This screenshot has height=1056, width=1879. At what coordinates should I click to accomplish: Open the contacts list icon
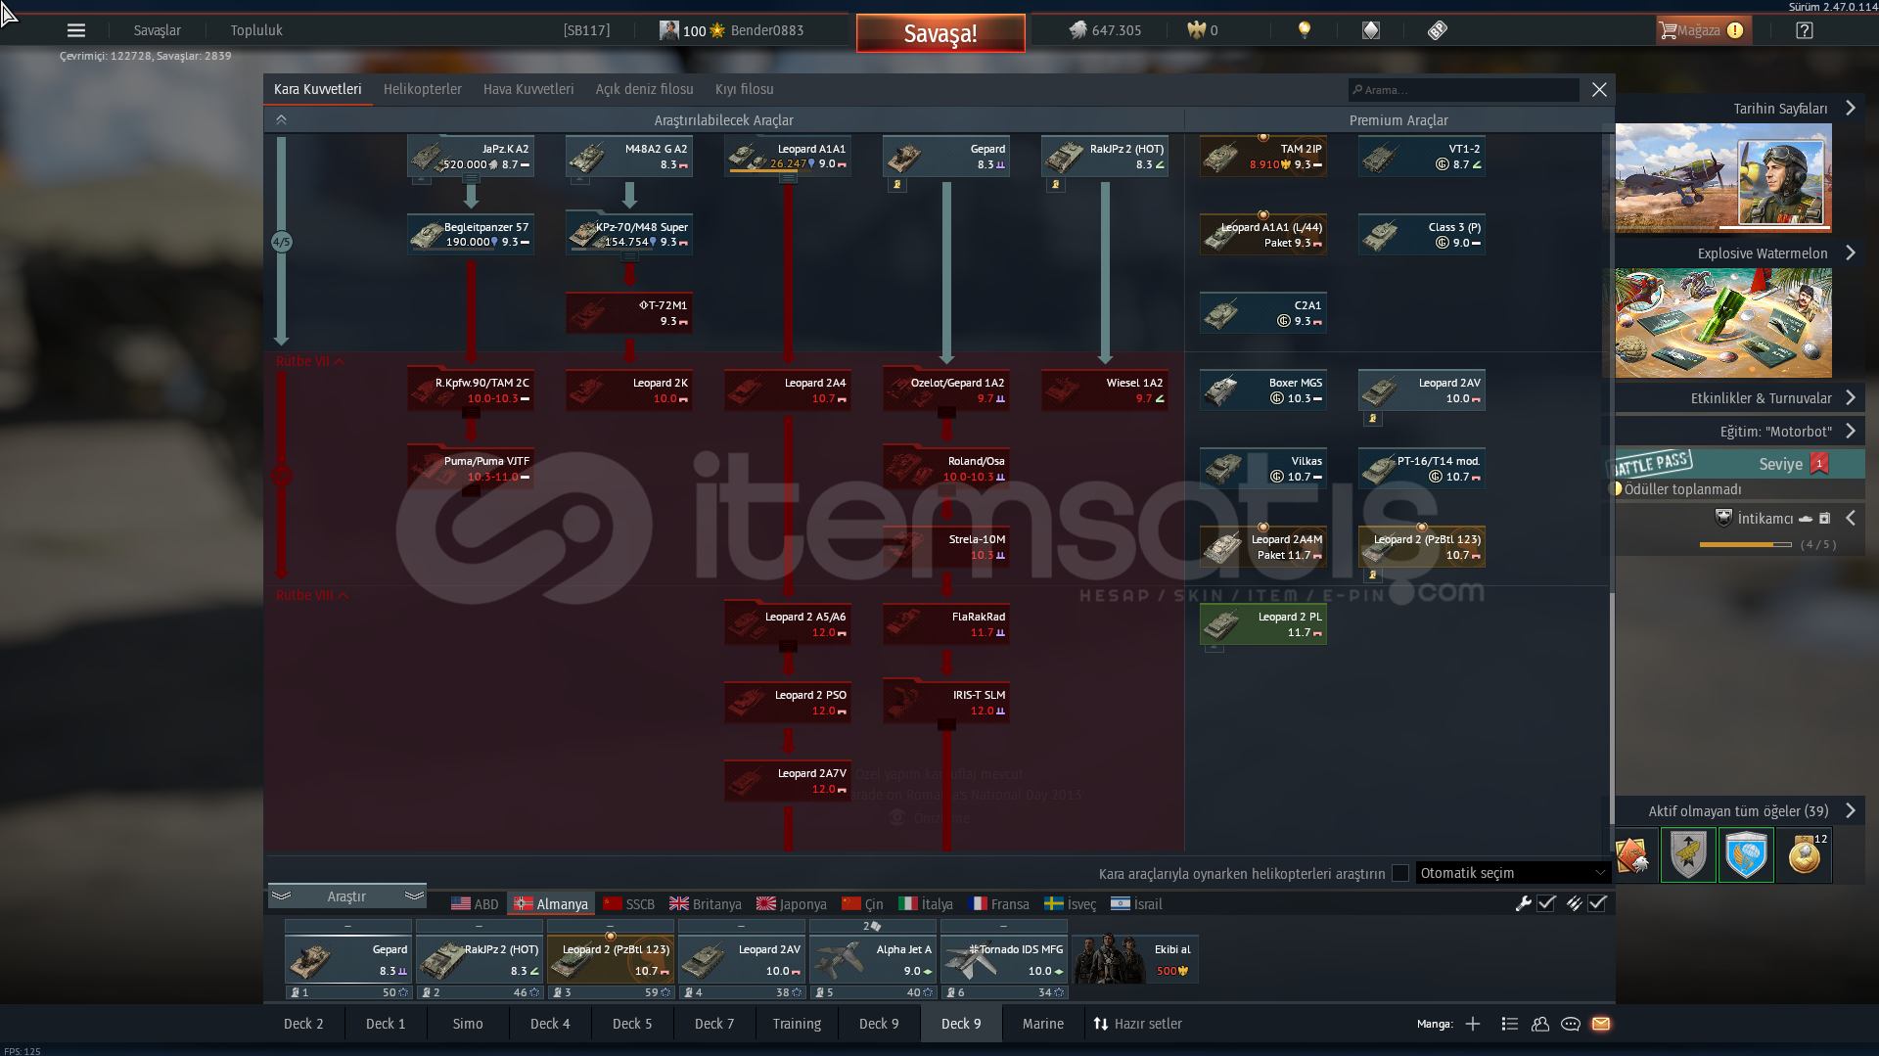pos(1509,1024)
